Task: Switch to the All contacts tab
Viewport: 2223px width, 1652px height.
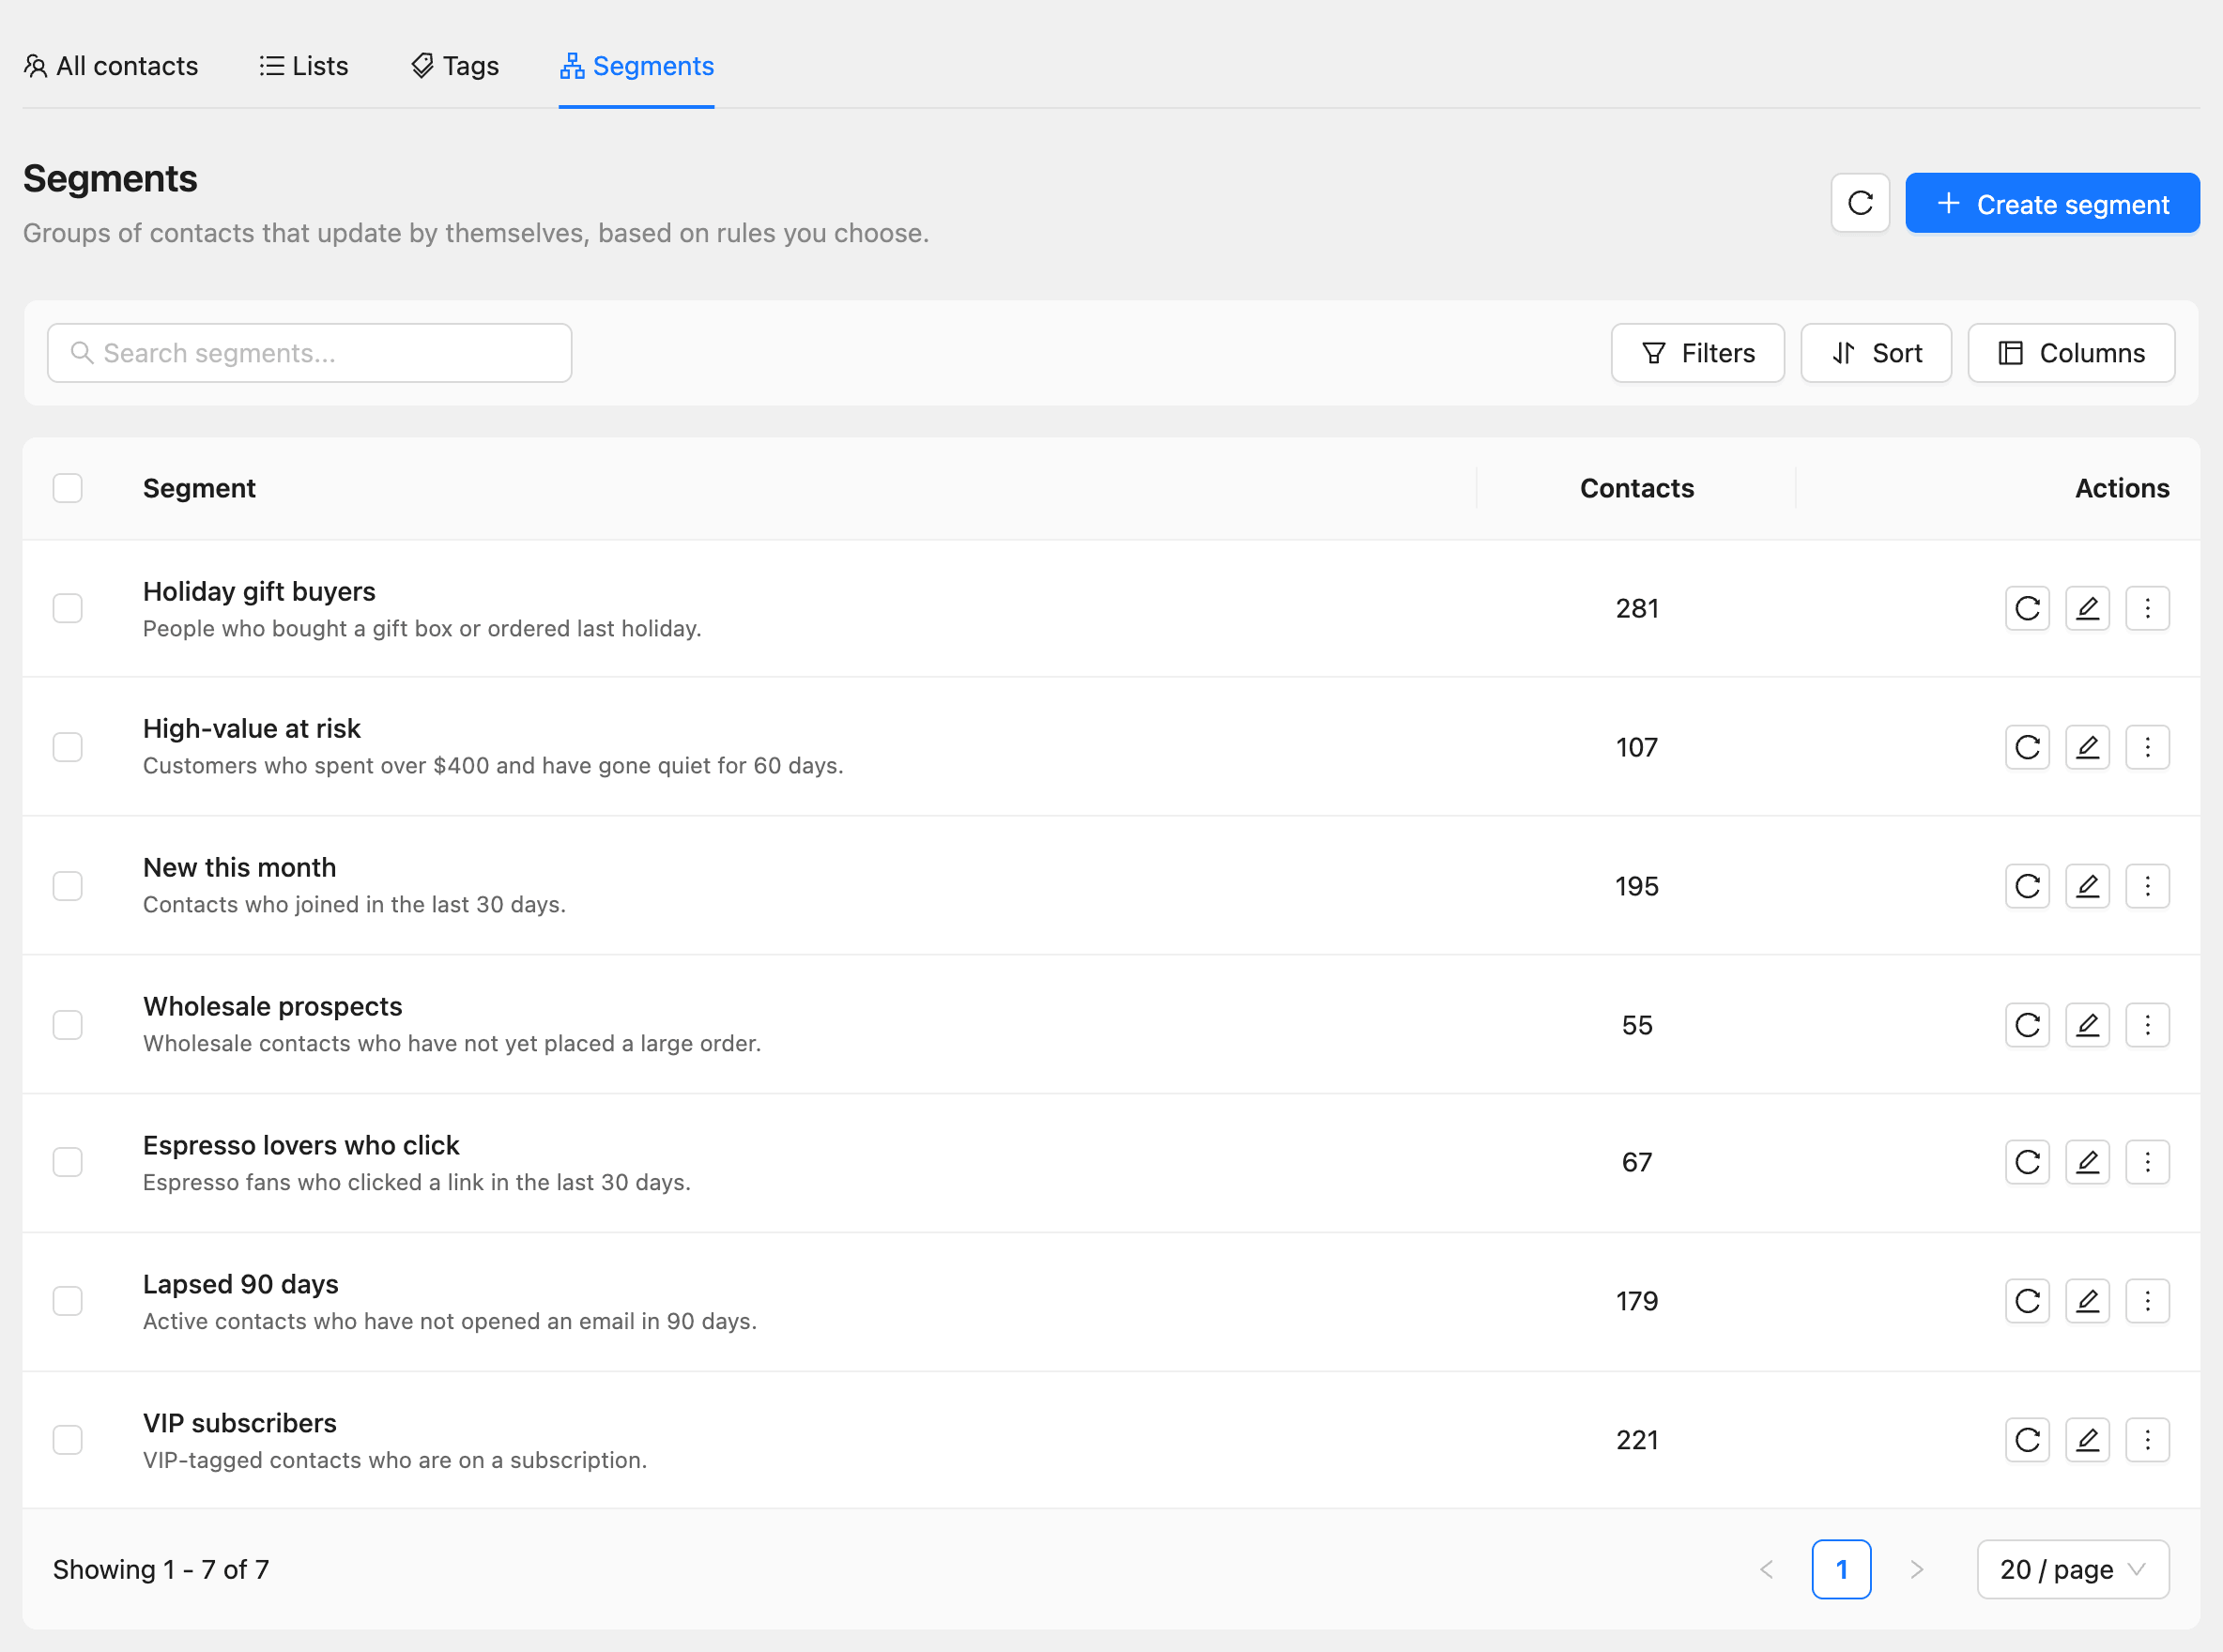Action: point(111,66)
